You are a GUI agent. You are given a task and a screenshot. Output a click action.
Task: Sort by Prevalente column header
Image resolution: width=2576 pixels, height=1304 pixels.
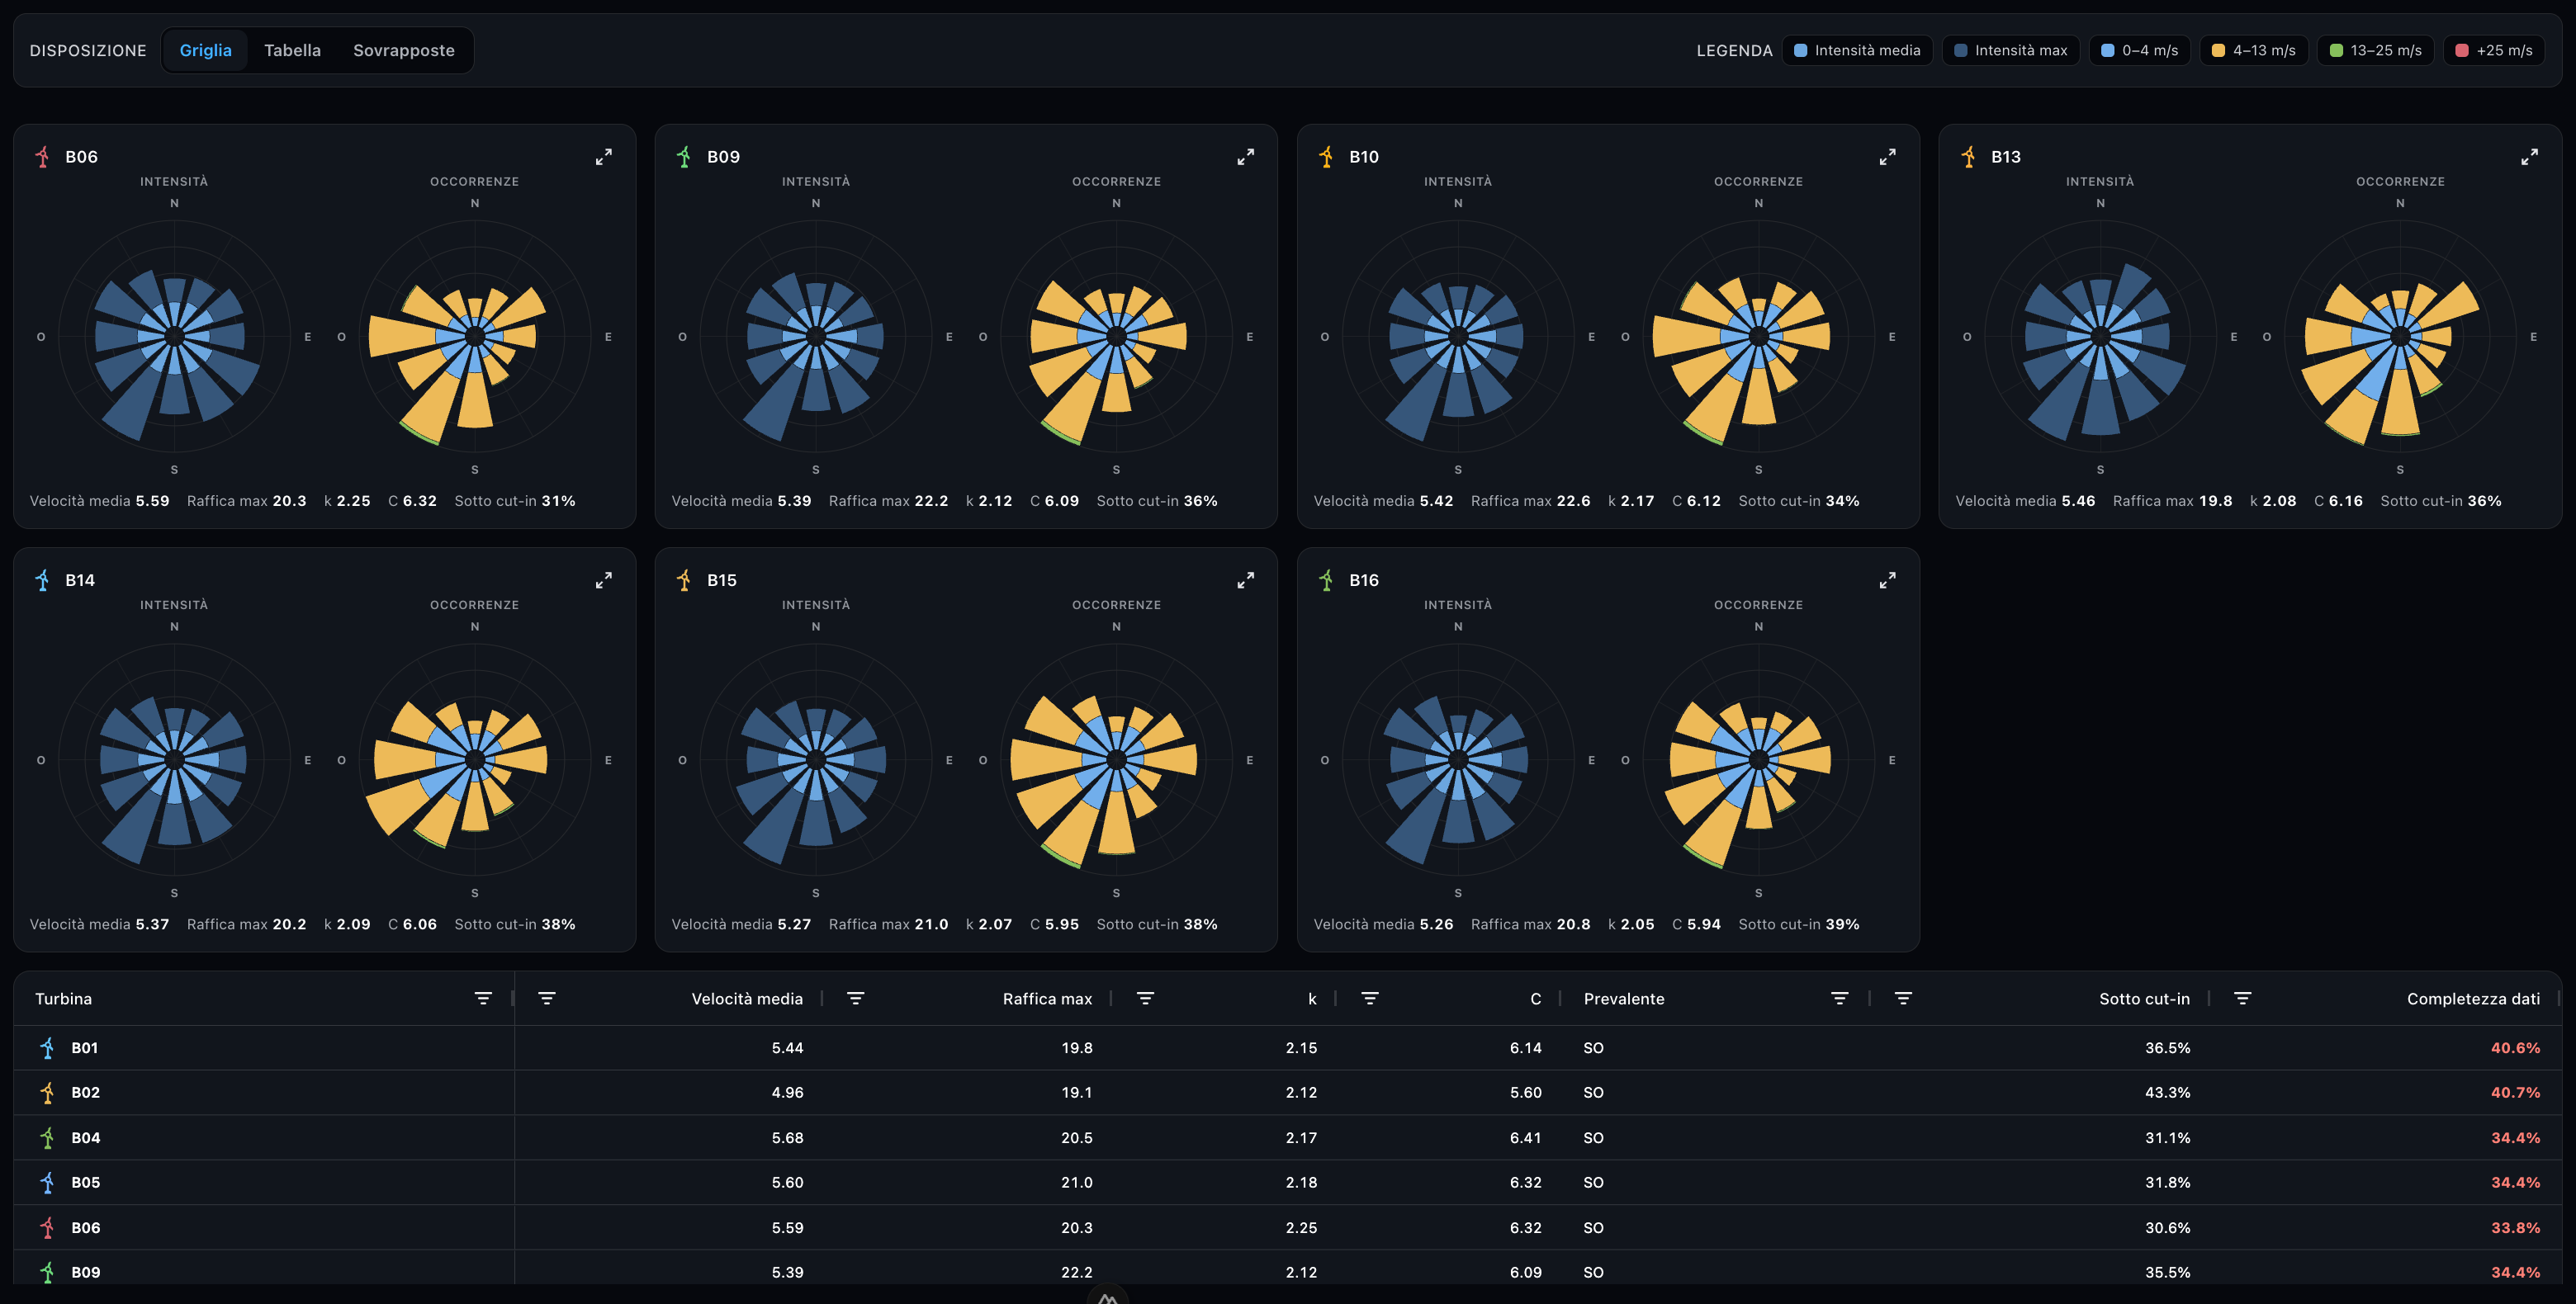(1624, 999)
